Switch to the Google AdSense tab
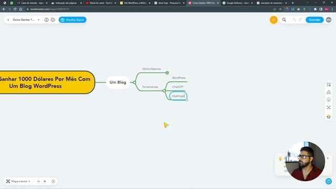This screenshot has width=336, height=189. click(x=237, y=3)
